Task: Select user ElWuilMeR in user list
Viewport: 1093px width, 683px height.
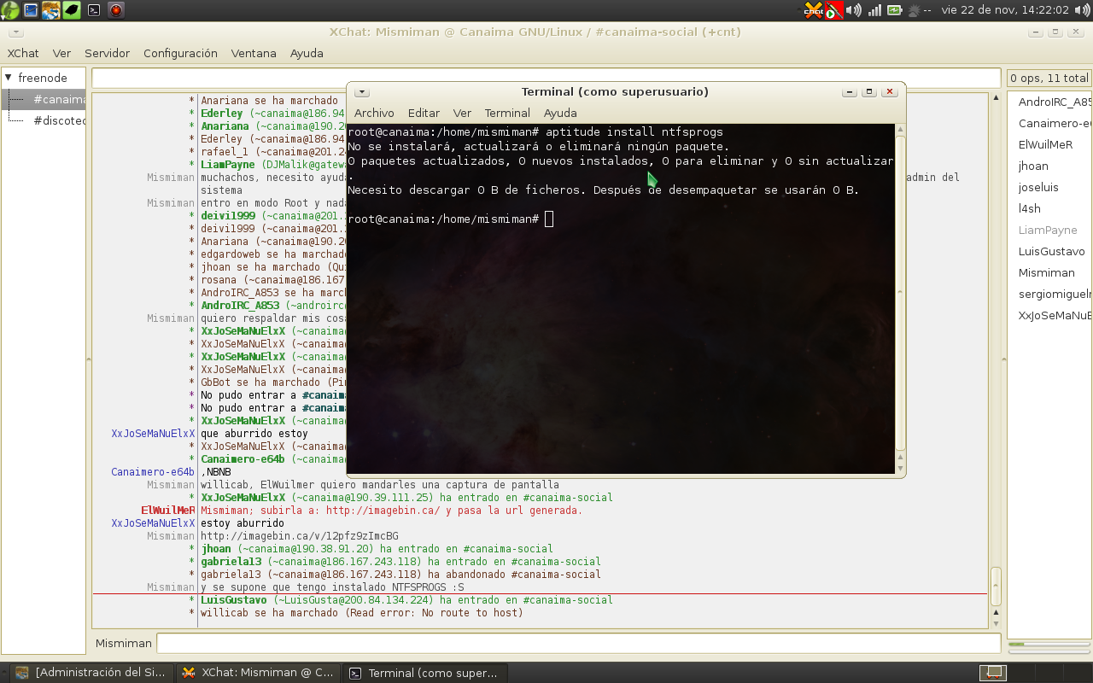Action: click(x=1045, y=144)
